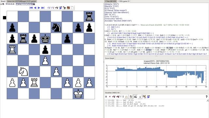Add engine best move with red plus

[x=110, y=97]
